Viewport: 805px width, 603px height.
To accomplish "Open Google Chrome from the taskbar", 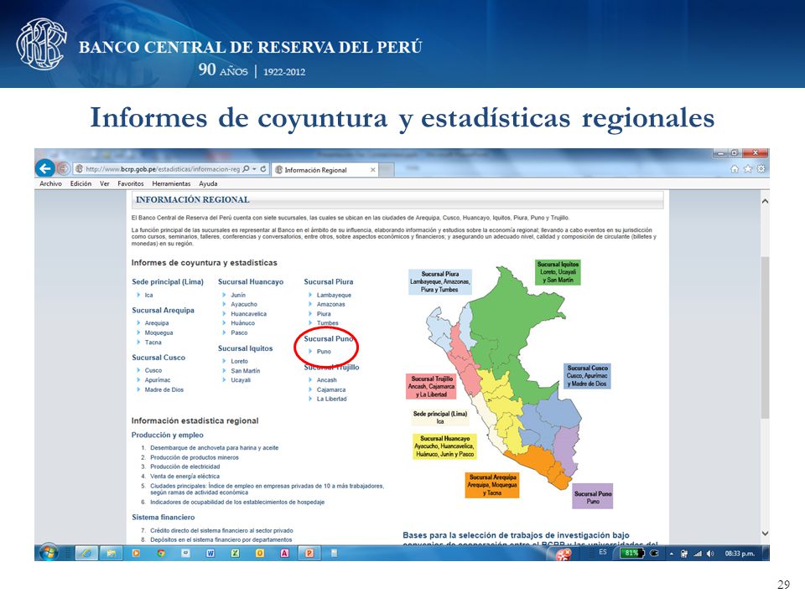I will tap(161, 553).
